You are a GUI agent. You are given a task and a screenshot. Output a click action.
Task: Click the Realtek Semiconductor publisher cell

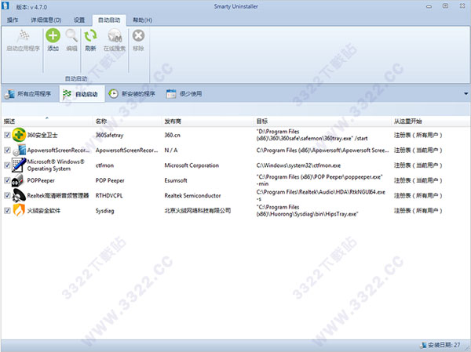point(192,195)
